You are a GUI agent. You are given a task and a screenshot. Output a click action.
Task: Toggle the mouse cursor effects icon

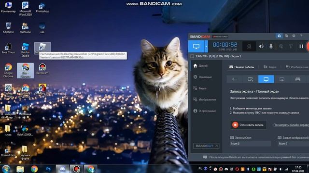pos(281,47)
